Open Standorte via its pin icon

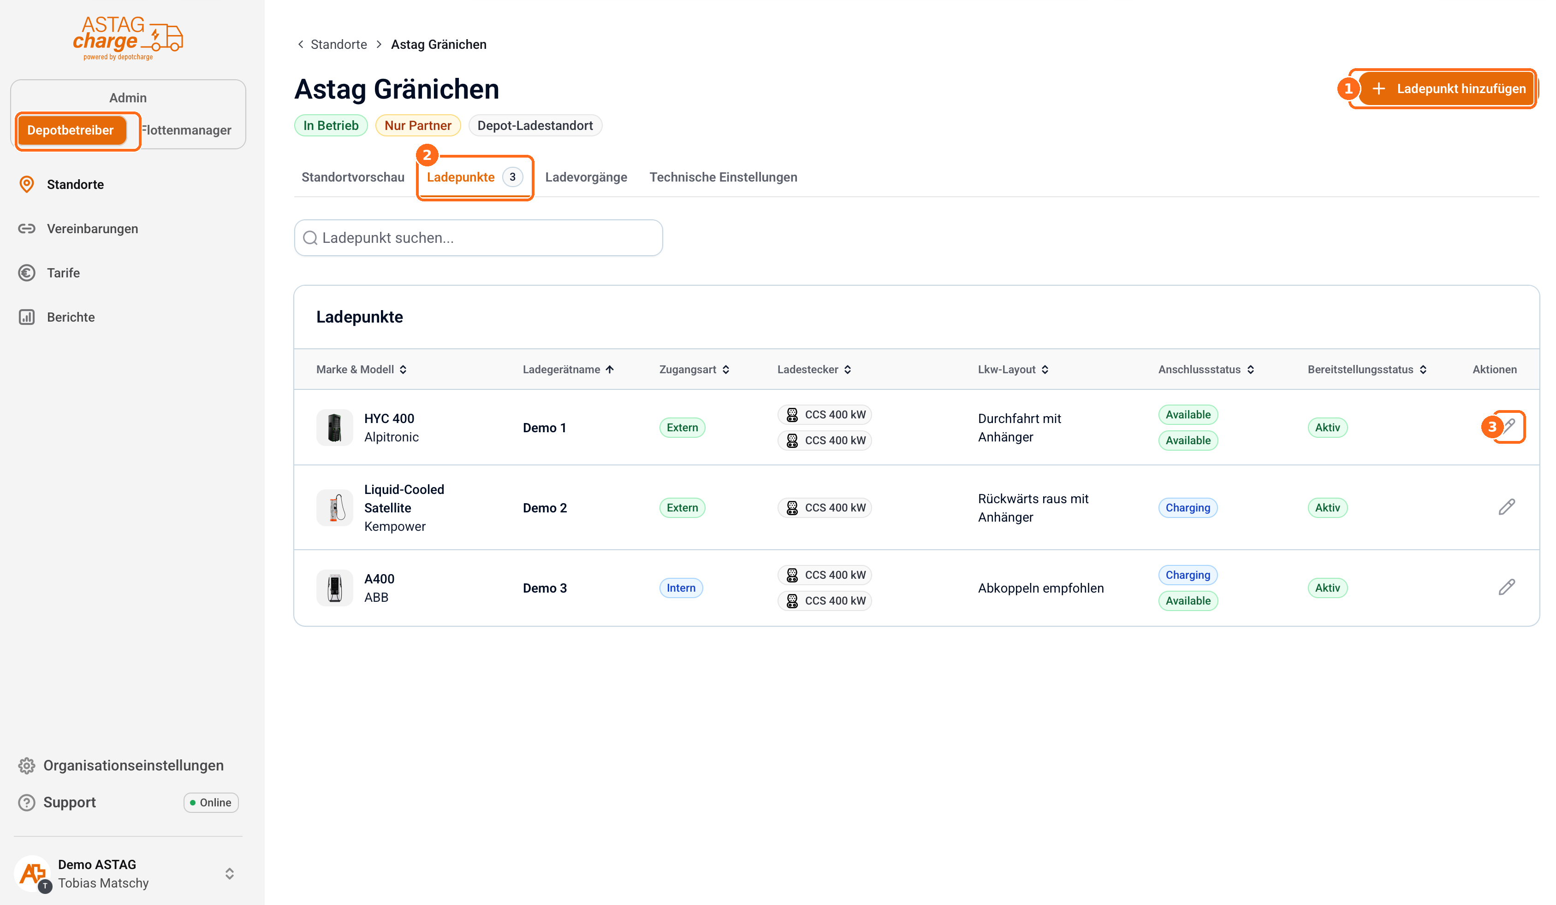(27, 184)
